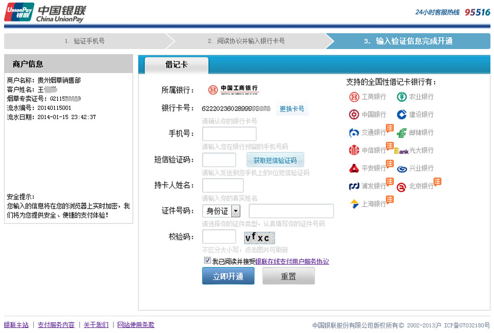Select the 兴业银行 bank icon
The width and height of the screenshot is (494, 333).
click(401, 169)
